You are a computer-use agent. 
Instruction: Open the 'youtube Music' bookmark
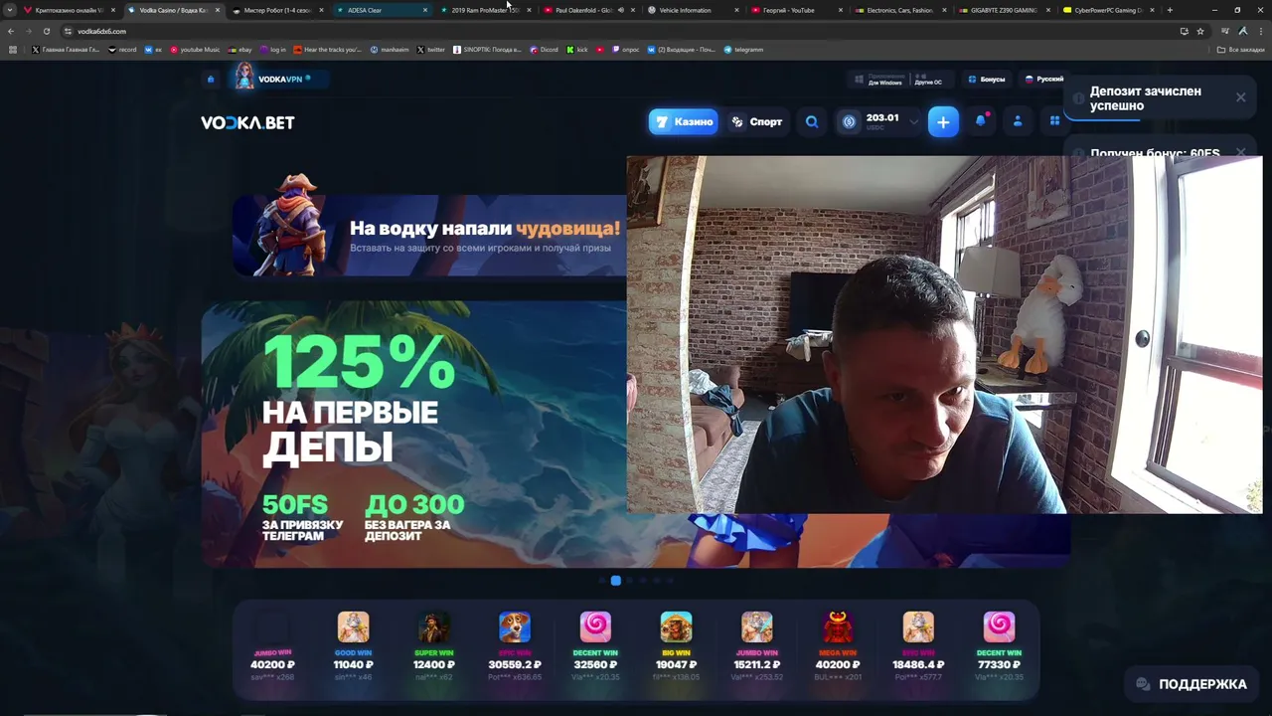coord(195,49)
